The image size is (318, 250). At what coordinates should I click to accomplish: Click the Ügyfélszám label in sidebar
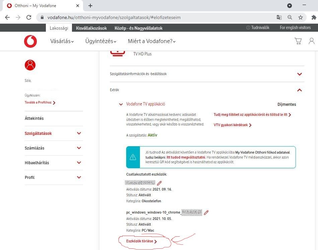tap(32, 95)
